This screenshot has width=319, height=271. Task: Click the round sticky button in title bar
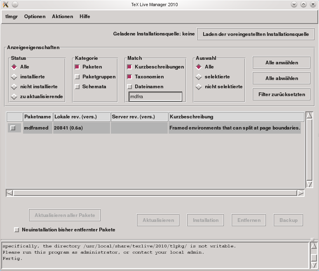15,4
